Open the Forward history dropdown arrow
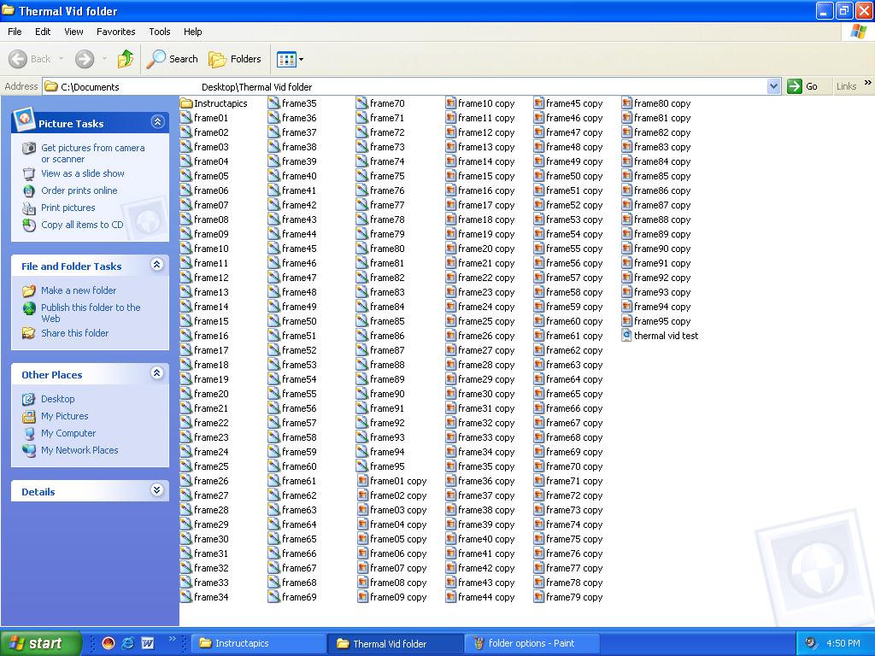Viewport: 875px width, 656px height. pyautogui.click(x=104, y=59)
